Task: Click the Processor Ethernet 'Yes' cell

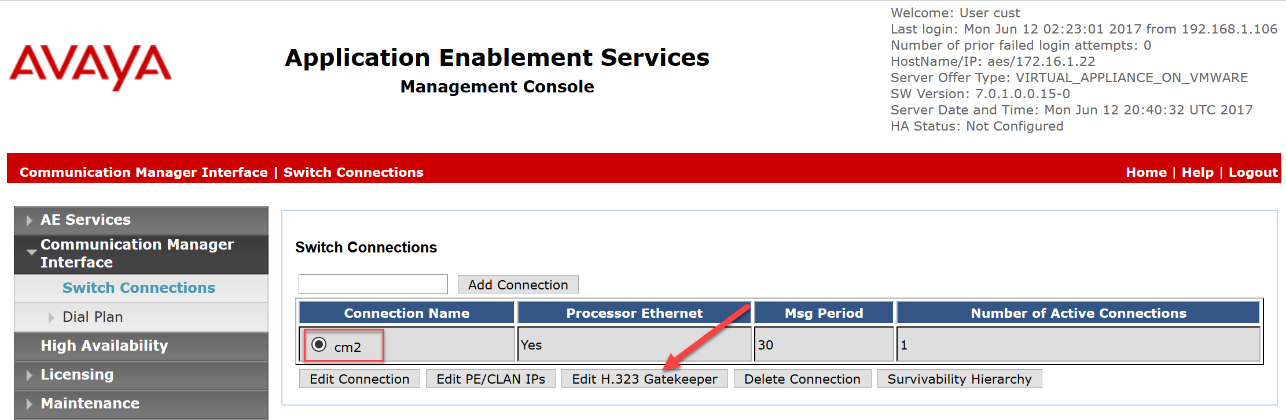Action: (634, 344)
